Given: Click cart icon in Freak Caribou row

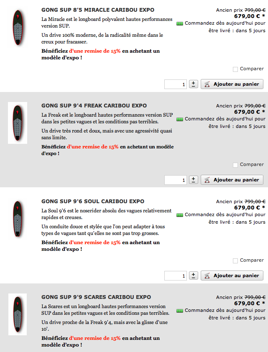Looking at the screenshot, I should click(207, 180).
